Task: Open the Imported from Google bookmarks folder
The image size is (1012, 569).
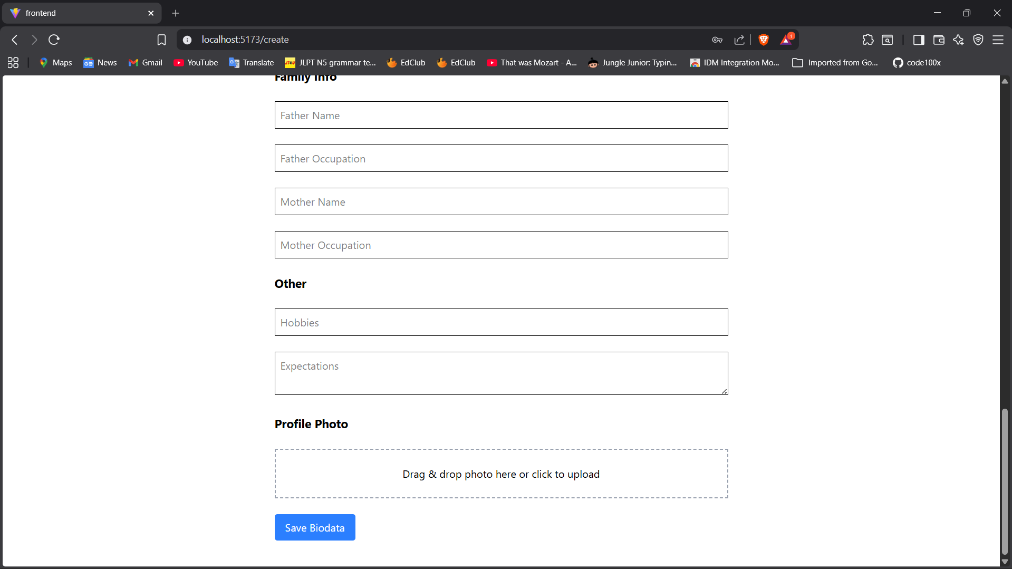Action: click(x=835, y=63)
